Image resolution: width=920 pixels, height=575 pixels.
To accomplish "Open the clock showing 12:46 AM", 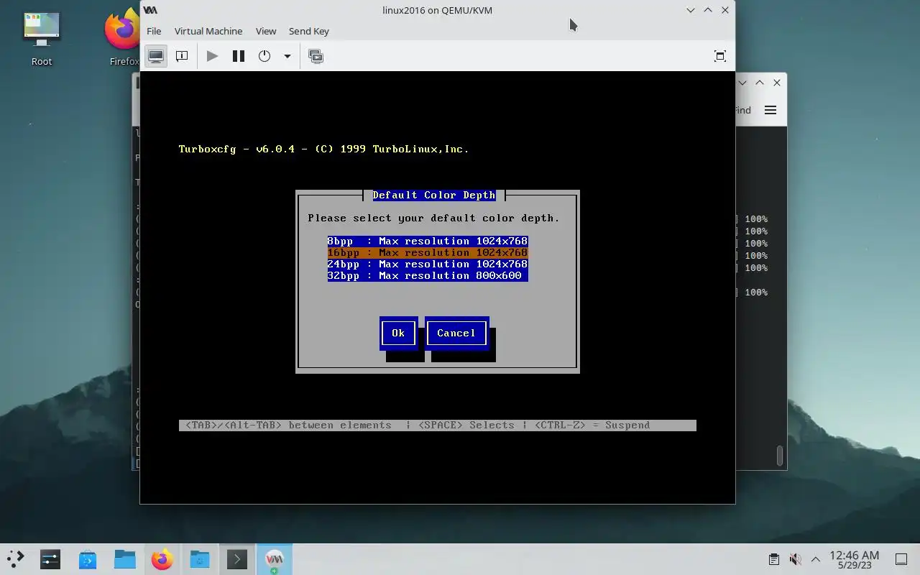I will [854, 559].
